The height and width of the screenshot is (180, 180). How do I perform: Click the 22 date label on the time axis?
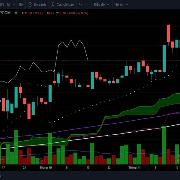(109, 168)
